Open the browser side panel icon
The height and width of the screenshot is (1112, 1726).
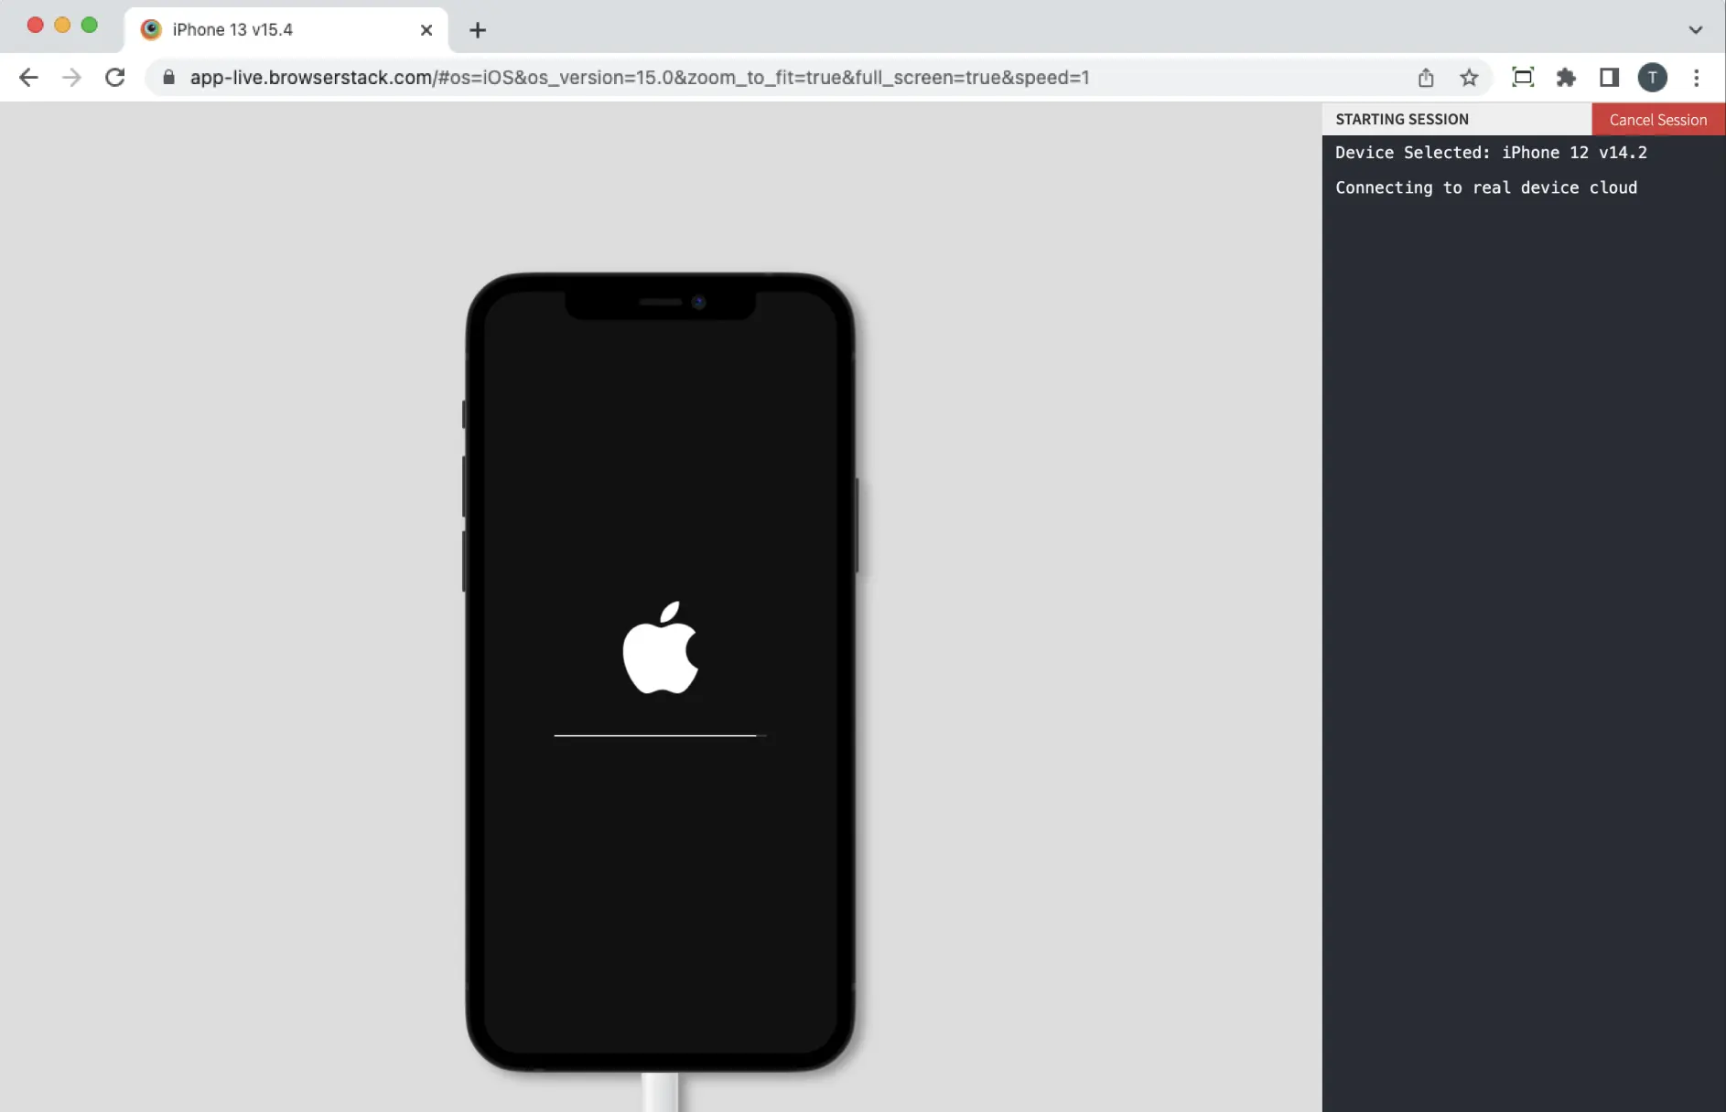[1610, 78]
